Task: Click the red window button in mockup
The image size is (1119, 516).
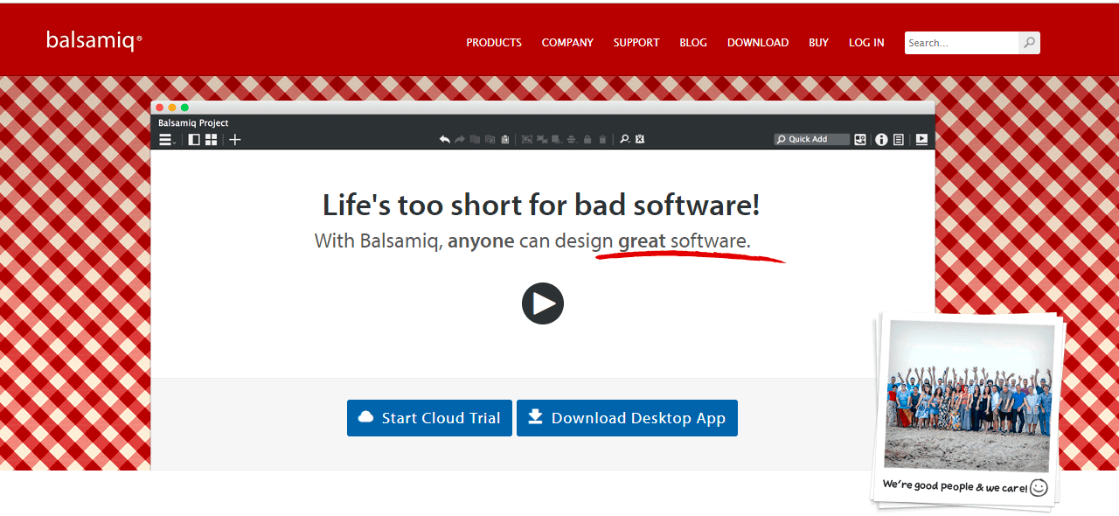Action: point(159,107)
